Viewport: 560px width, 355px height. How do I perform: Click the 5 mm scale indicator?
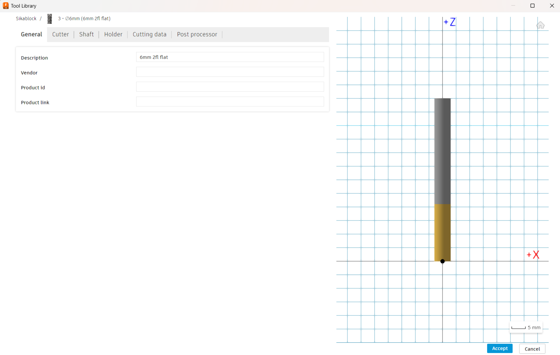(526, 327)
